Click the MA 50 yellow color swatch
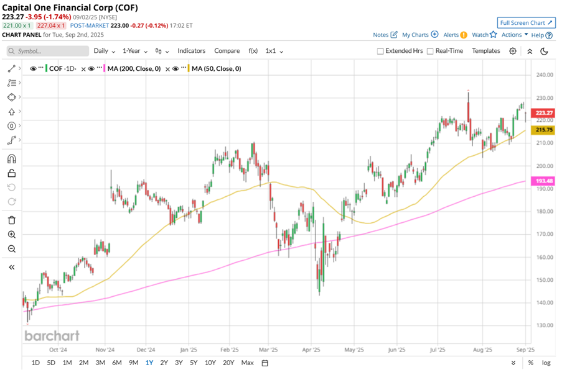The height and width of the screenshot is (375, 562). (189, 68)
